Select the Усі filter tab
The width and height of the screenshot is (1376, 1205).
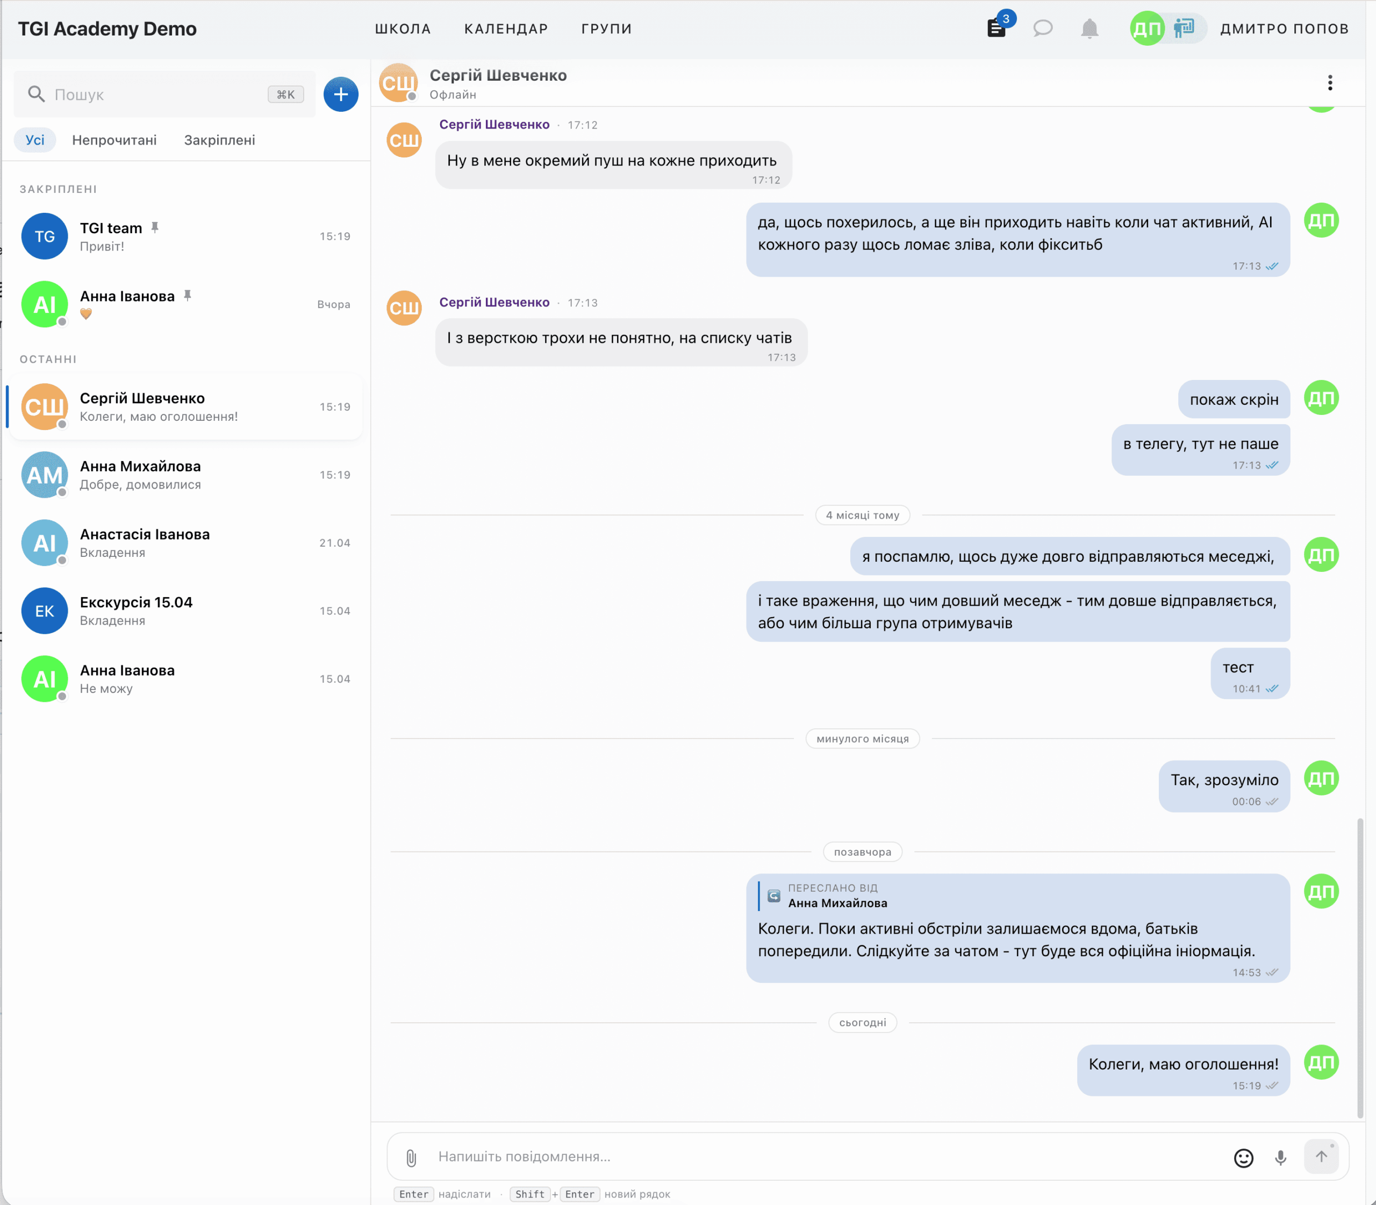point(35,140)
